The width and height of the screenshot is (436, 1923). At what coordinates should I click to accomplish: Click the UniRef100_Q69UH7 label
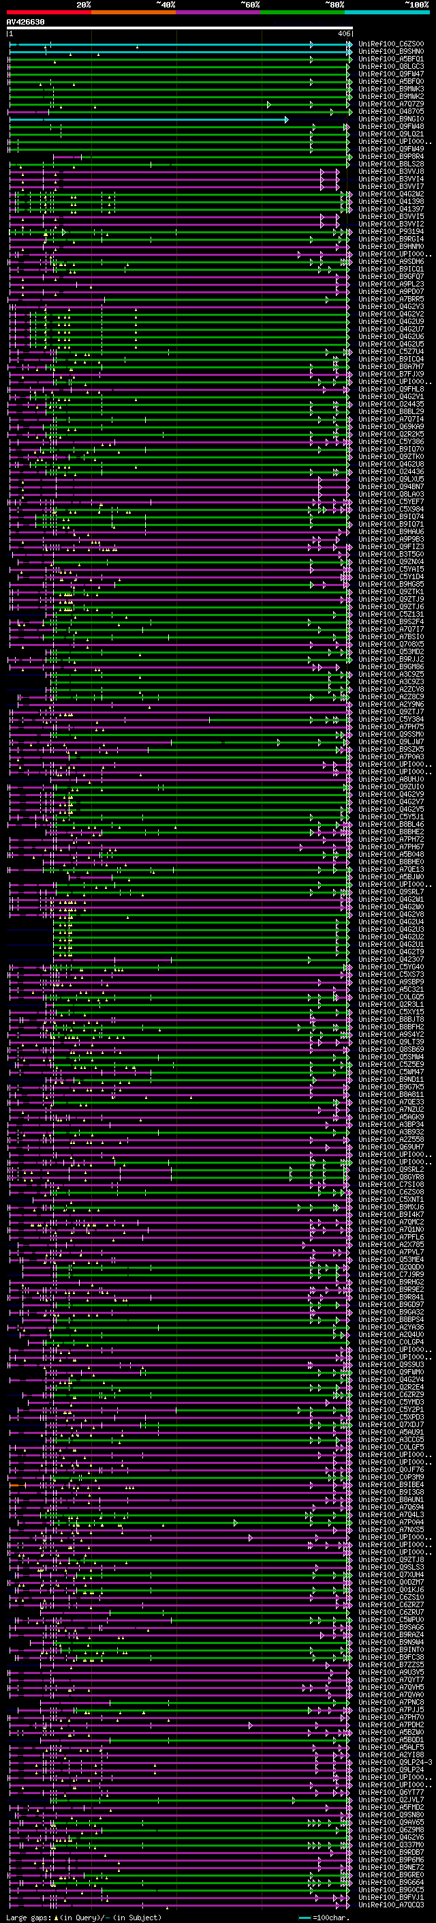391,1147
